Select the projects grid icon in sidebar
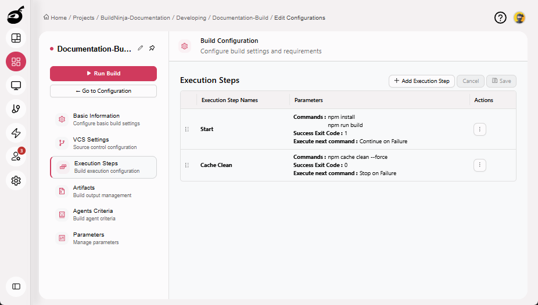The width and height of the screenshot is (538, 305). click(x=16, y=62)
